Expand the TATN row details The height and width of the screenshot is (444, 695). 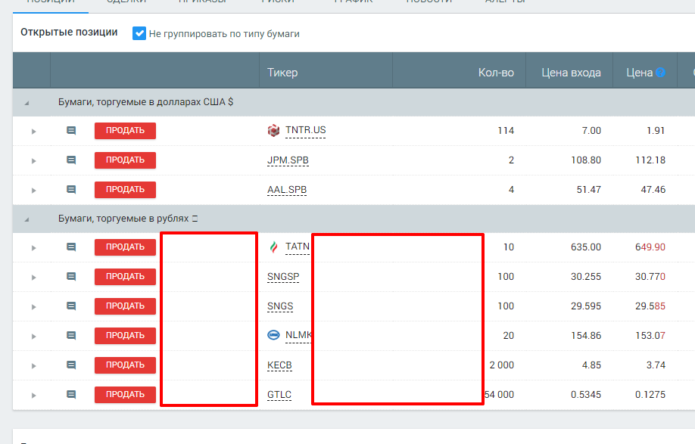33,248
